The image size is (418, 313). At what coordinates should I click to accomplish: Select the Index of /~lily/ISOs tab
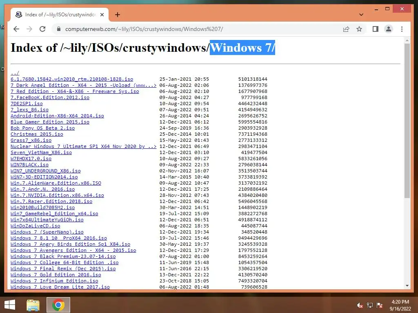tap(60, 15)
